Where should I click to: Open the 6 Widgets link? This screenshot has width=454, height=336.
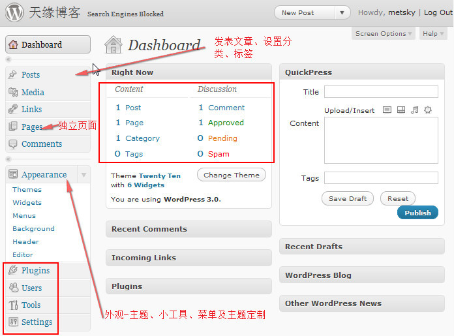(145, 185)
